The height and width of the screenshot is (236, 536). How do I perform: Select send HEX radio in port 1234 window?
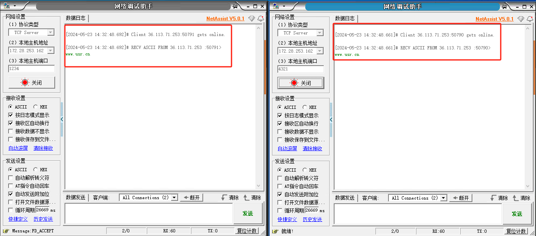[x=35, y=170]
